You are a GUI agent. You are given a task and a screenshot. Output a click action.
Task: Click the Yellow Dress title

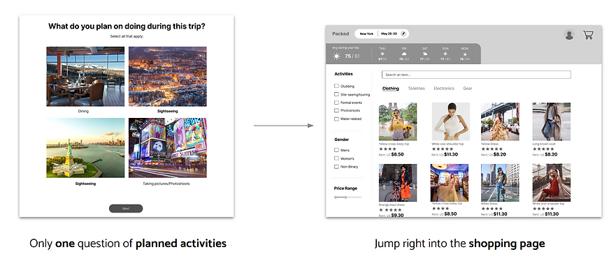click(489, 144)
